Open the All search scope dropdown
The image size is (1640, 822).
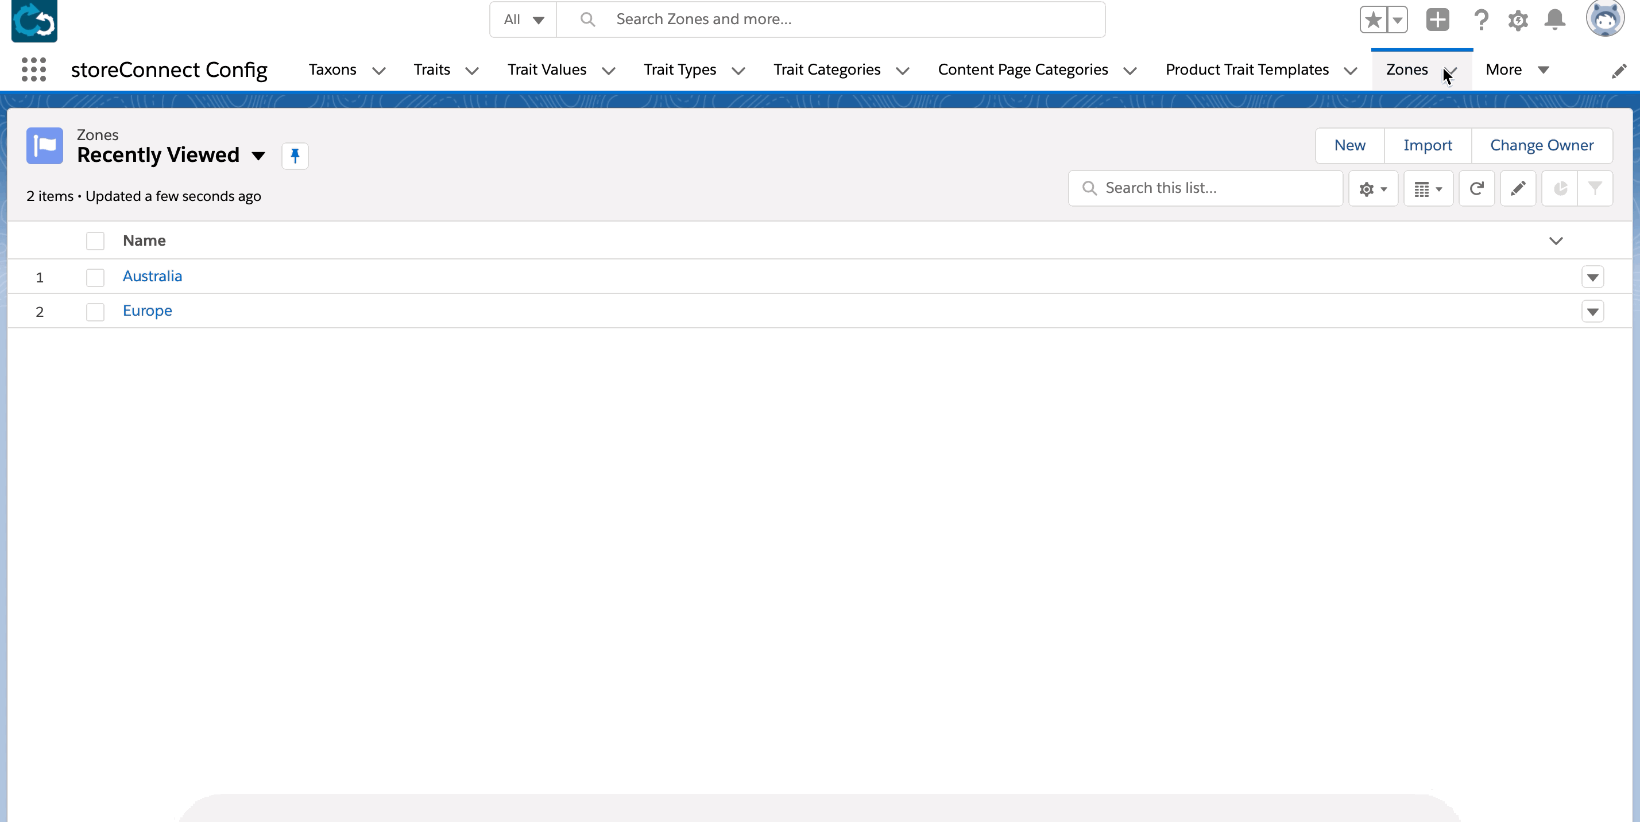pos(523,20)
